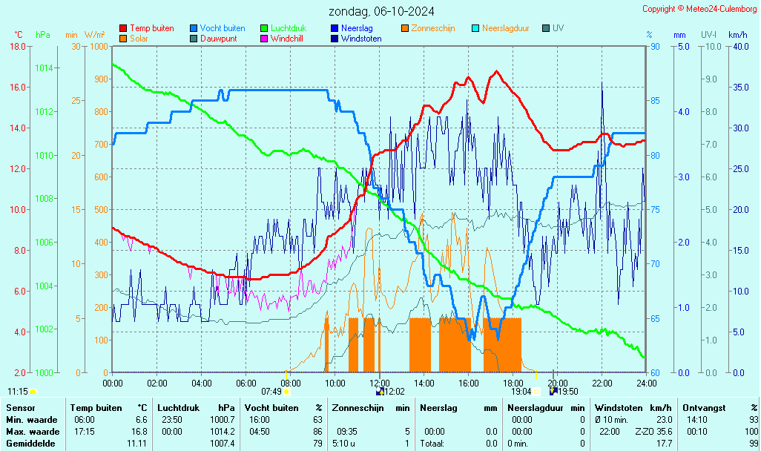761x451 pixels.
Task: Click the Windstoten legend label
Action: pos(361,39)
